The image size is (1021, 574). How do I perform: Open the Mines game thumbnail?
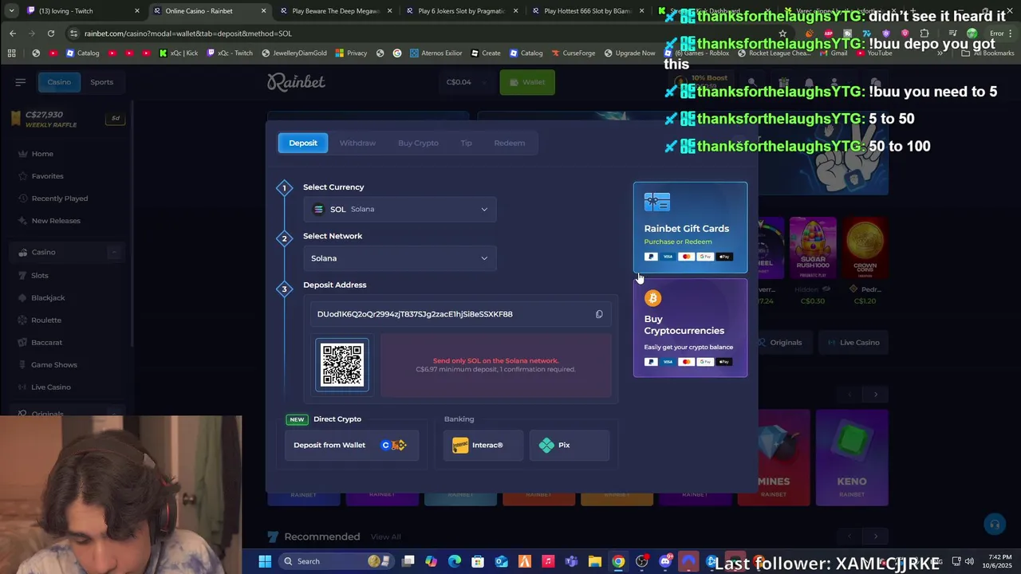(774, 458)
